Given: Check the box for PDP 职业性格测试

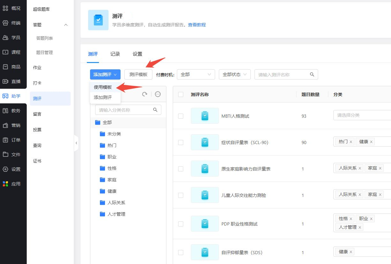Looking at the screenshot, I should coord(181,224).
